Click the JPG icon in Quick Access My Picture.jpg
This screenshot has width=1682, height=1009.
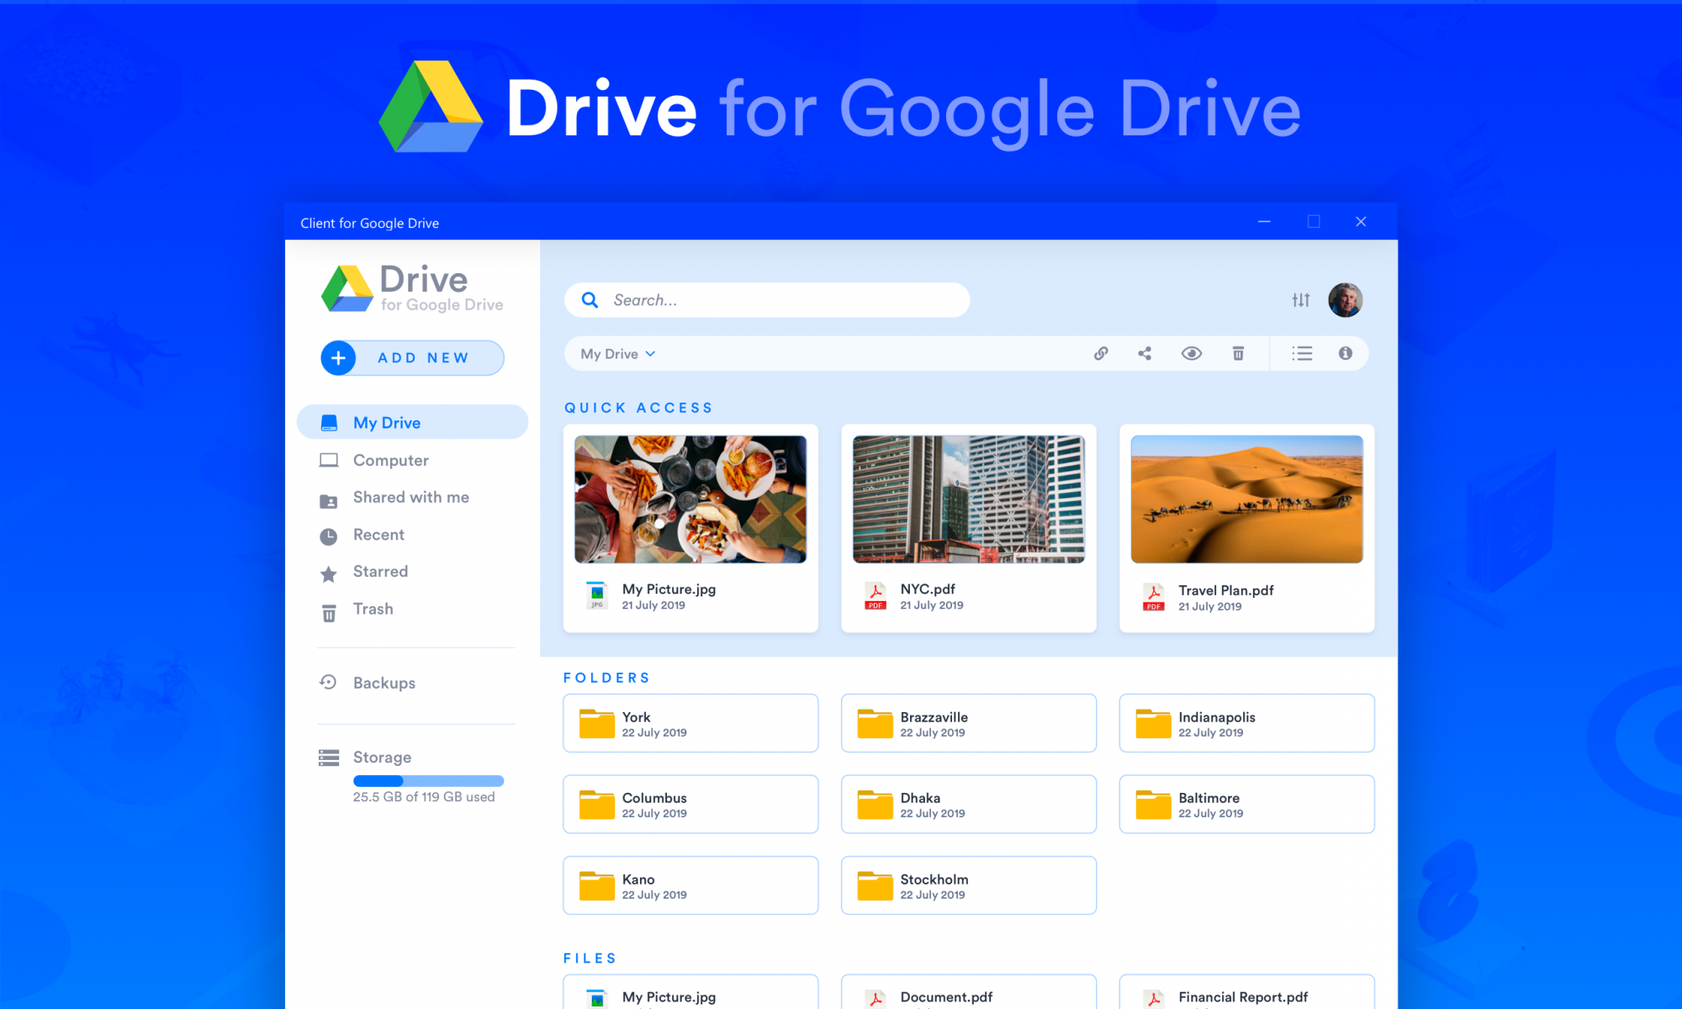coord(597,595)
